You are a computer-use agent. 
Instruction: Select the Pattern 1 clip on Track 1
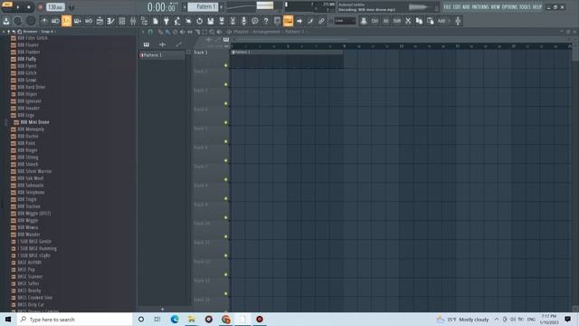pyautogui.click(x=287, y=59)
